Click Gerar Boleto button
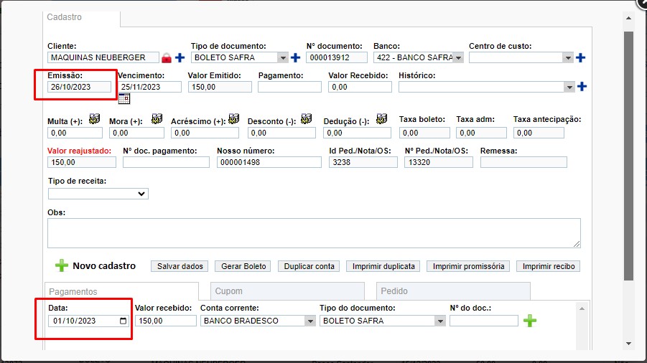Viewport: 647px width, 363px height. (243, 266)
